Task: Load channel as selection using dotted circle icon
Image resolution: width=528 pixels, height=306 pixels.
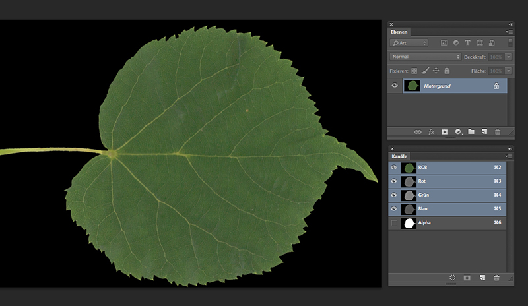Action: [x=453, y=278]
